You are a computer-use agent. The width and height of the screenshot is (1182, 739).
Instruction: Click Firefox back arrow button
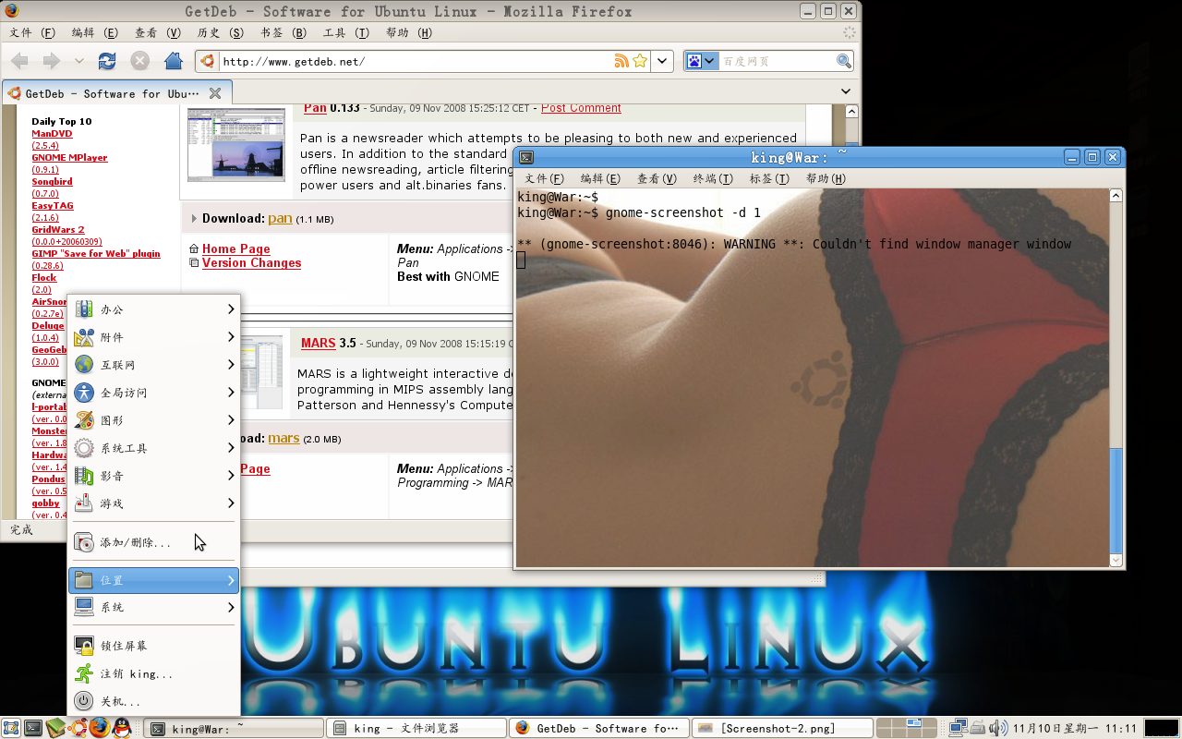click(19, 61)
